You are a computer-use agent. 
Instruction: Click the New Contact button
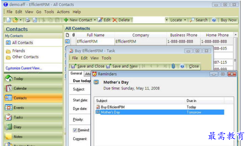78,20
